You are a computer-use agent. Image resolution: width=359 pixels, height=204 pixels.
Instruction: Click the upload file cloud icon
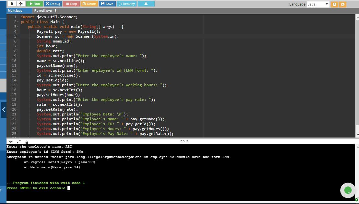(21, 4)
